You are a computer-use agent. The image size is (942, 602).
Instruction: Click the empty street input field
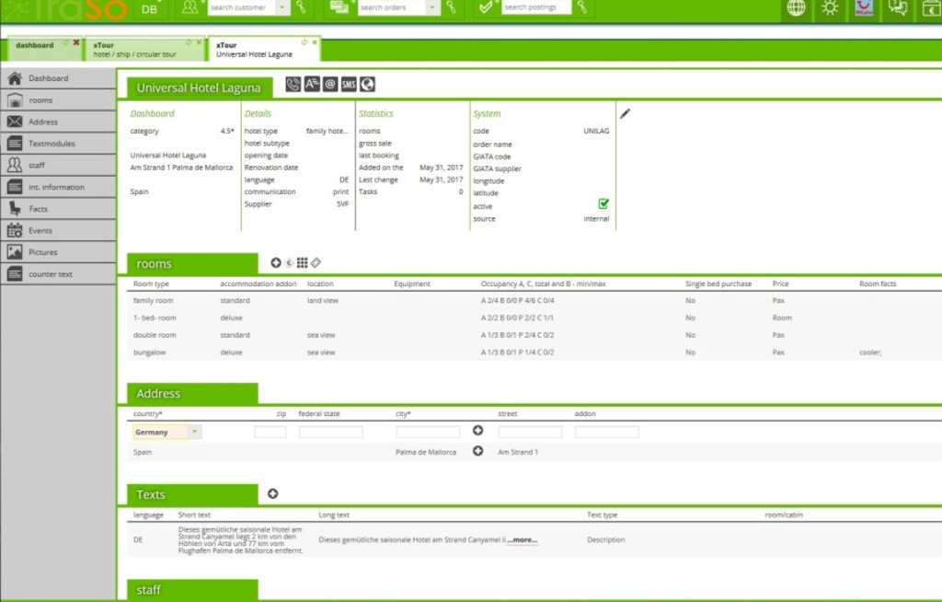coord(530,432)
